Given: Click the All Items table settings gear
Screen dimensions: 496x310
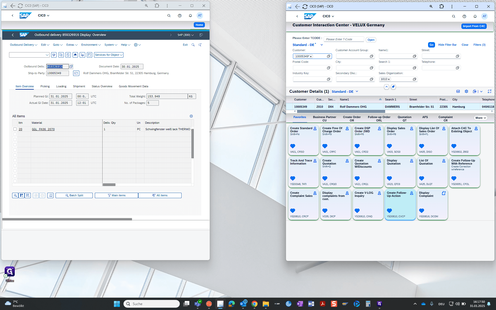Looking at the screenshot, I should click(x=191, y=116).
